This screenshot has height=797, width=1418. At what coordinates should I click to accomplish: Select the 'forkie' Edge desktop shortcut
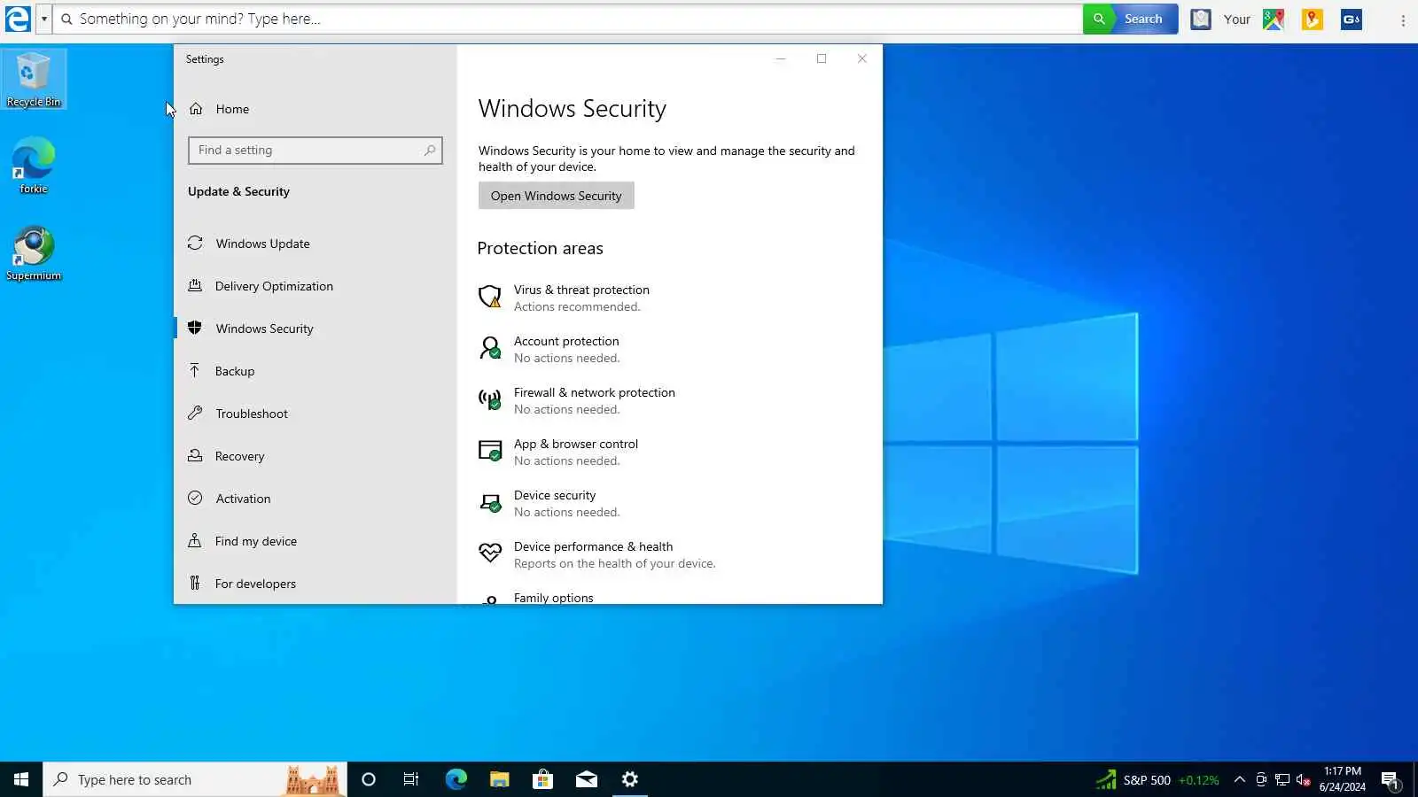coord(34,166)
